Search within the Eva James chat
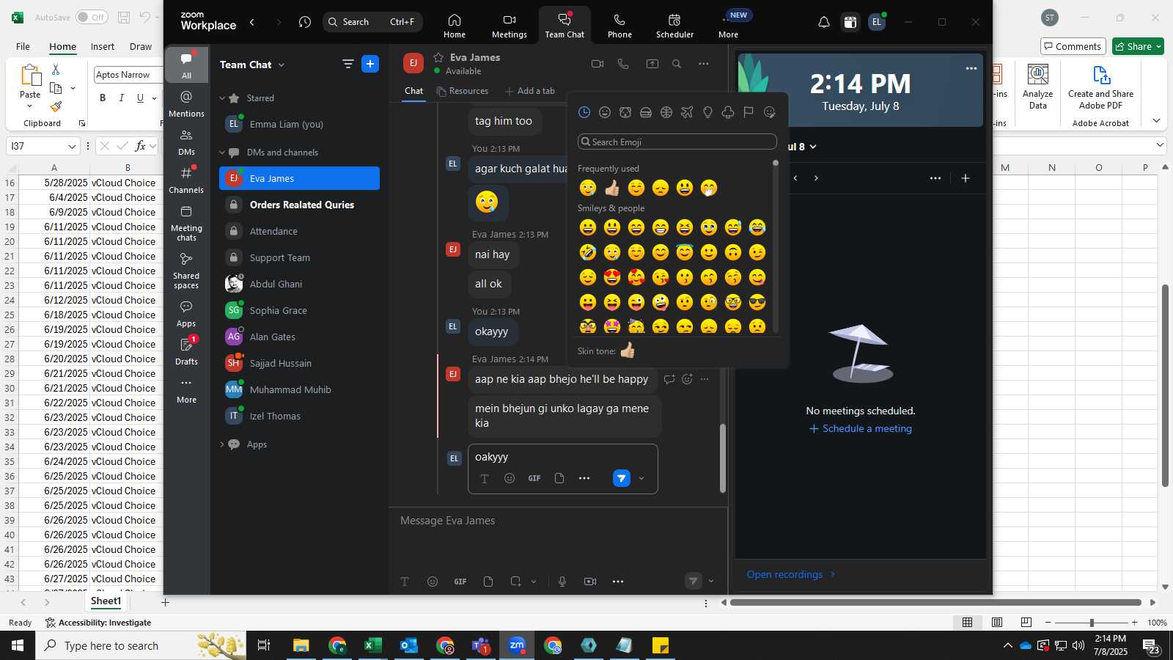Screen dimensions: 1173x660 point(677,64)
